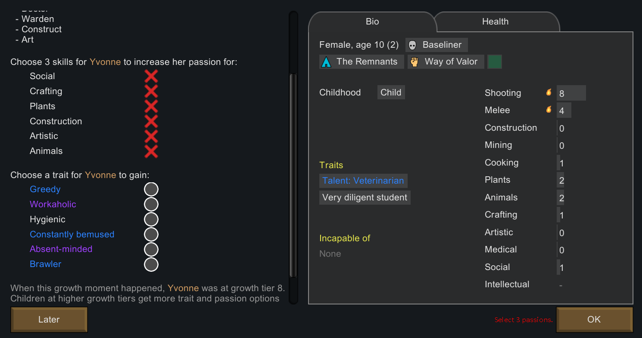
Task: Toggle the red X for Animals passion
Action: (x=151, y=151)
